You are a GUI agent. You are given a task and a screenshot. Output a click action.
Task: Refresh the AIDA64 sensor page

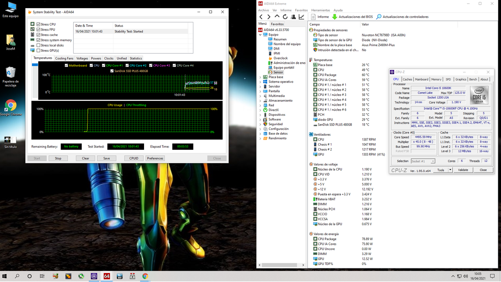(x=285, y=17)
